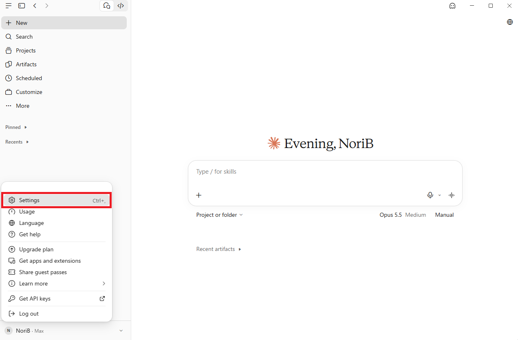Viewport: 518px width, 340px height.
Task: Open Artifacts in the sidebar
Action: tap(64, 64)
